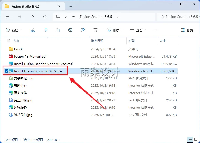Open the See more three-dots toolbar menu
This screenshot has height=143, width=200.
click(155, 30)
